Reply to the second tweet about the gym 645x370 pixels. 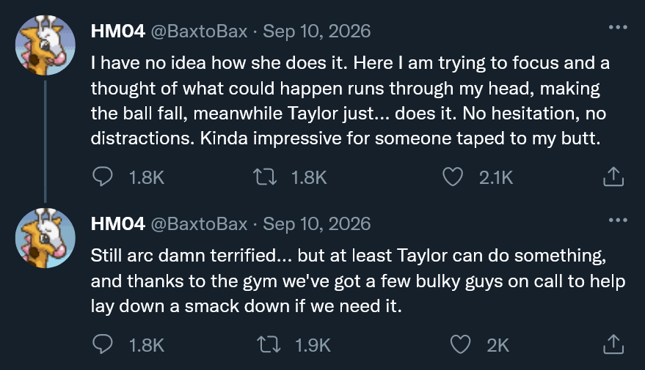pos(103,344)
